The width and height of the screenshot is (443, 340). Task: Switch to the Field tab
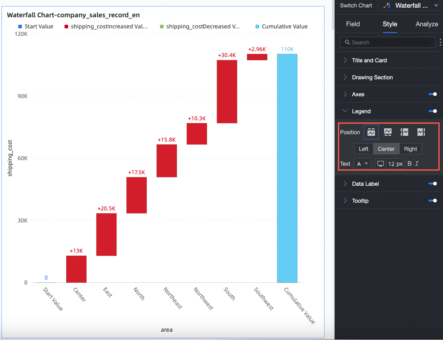353,24
